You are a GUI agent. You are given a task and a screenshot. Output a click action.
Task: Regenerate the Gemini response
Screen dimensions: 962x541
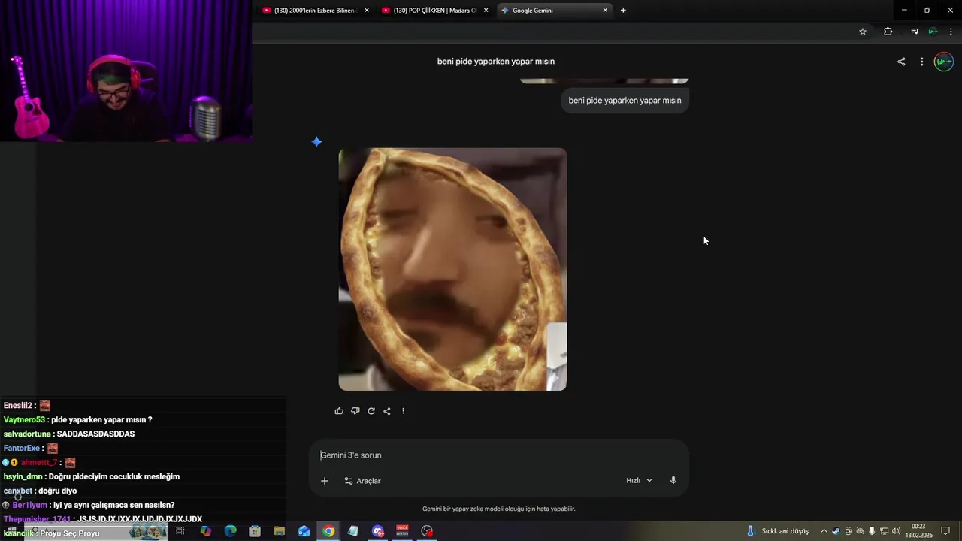click(371, 411)
